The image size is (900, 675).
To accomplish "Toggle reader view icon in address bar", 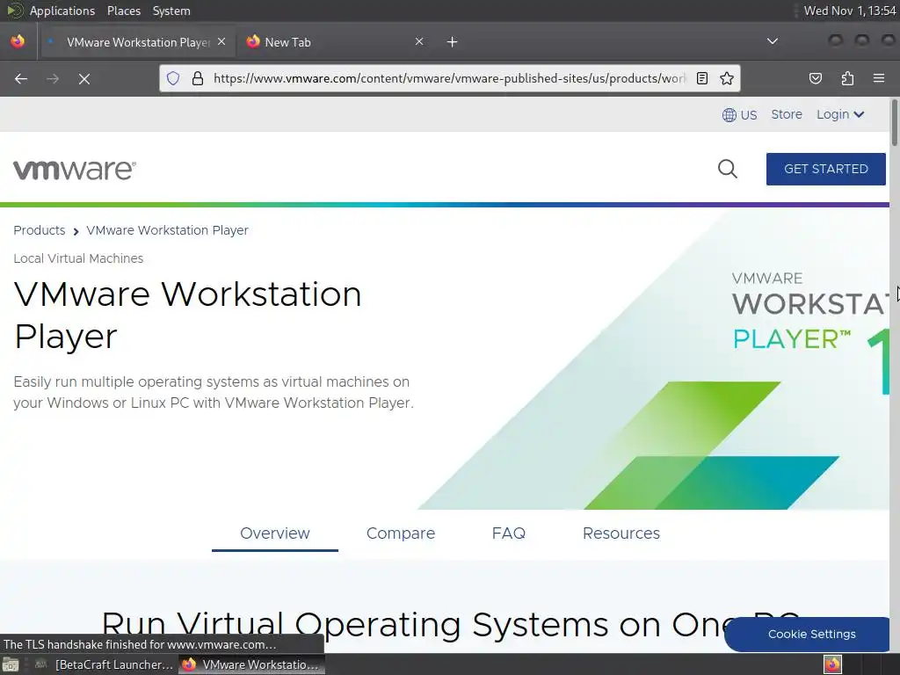I will coord(702,78).
